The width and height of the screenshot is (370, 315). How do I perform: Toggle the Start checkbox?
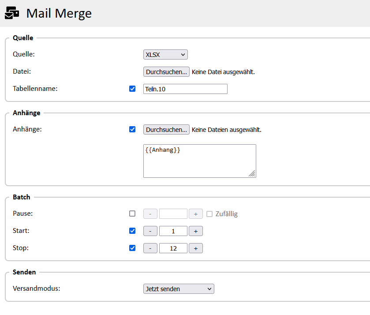coord(132,231)
